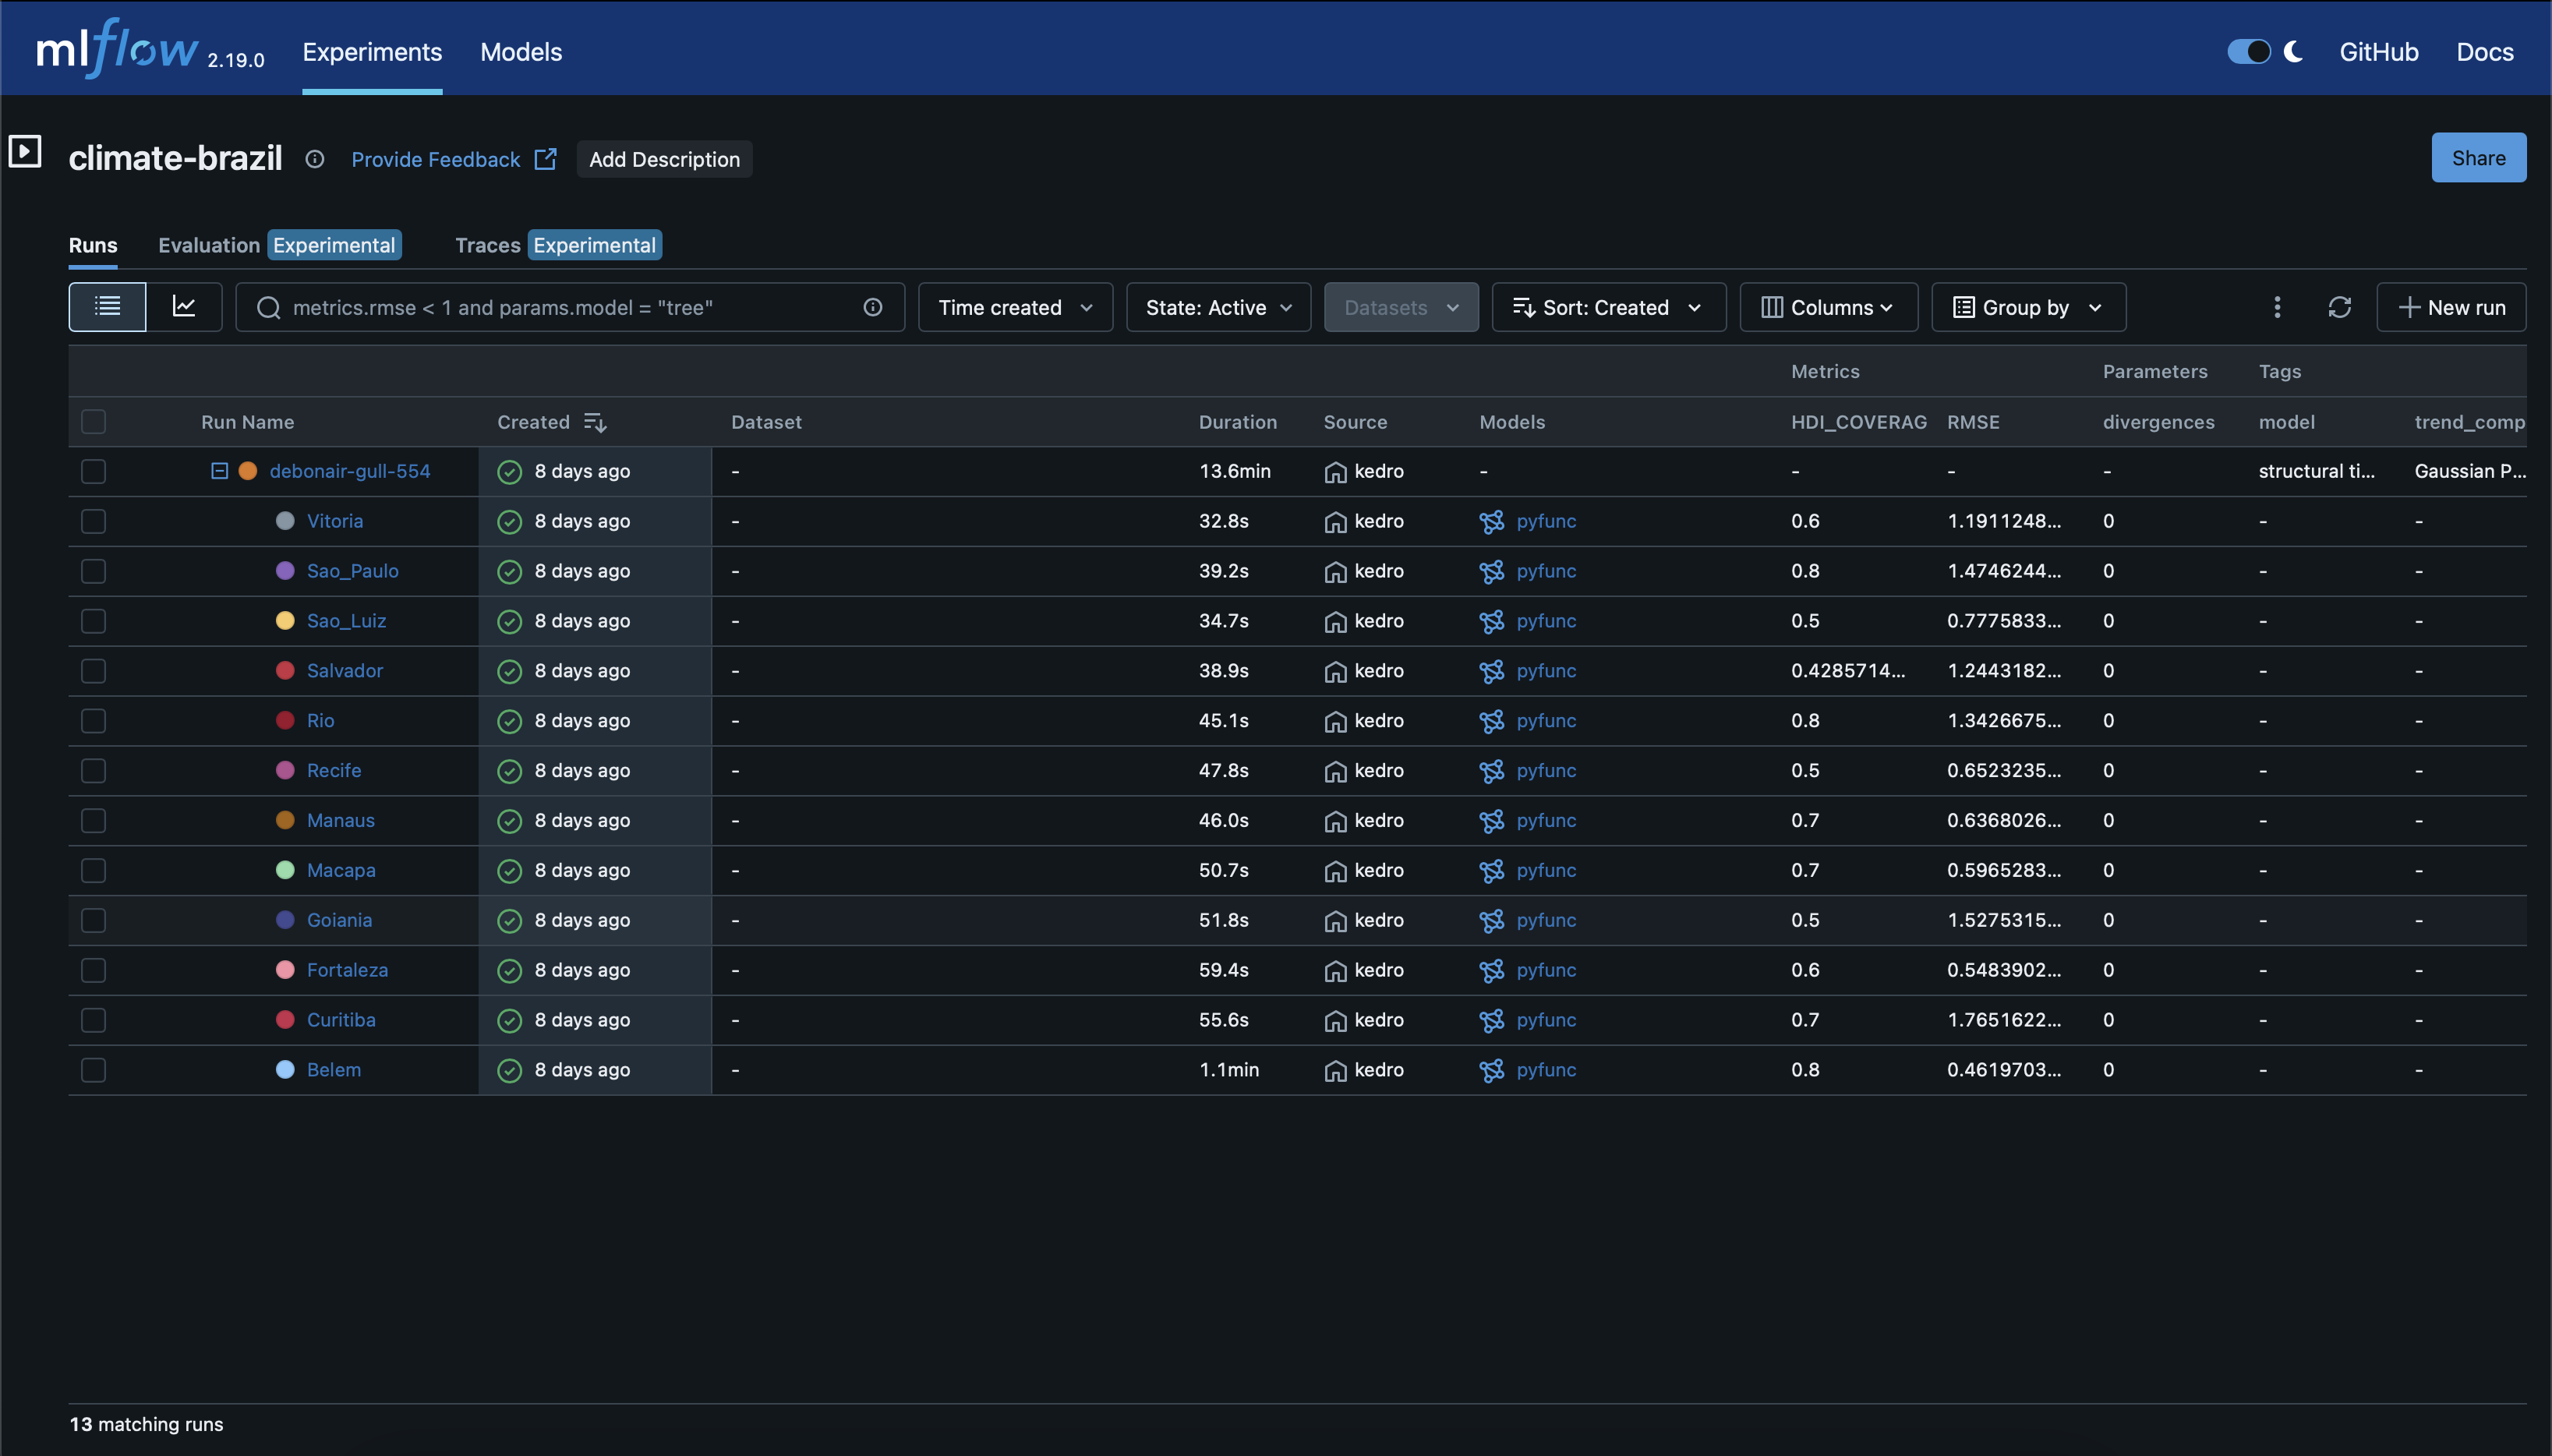The height and width of the screenshot is (1456, 2552).
Task: Select the Recife run checkbox
Action: tap(94, 771)
